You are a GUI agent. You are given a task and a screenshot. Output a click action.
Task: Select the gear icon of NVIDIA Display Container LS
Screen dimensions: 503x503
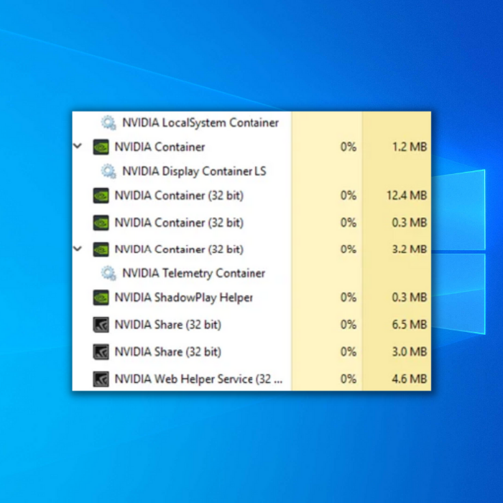[109, 171]
